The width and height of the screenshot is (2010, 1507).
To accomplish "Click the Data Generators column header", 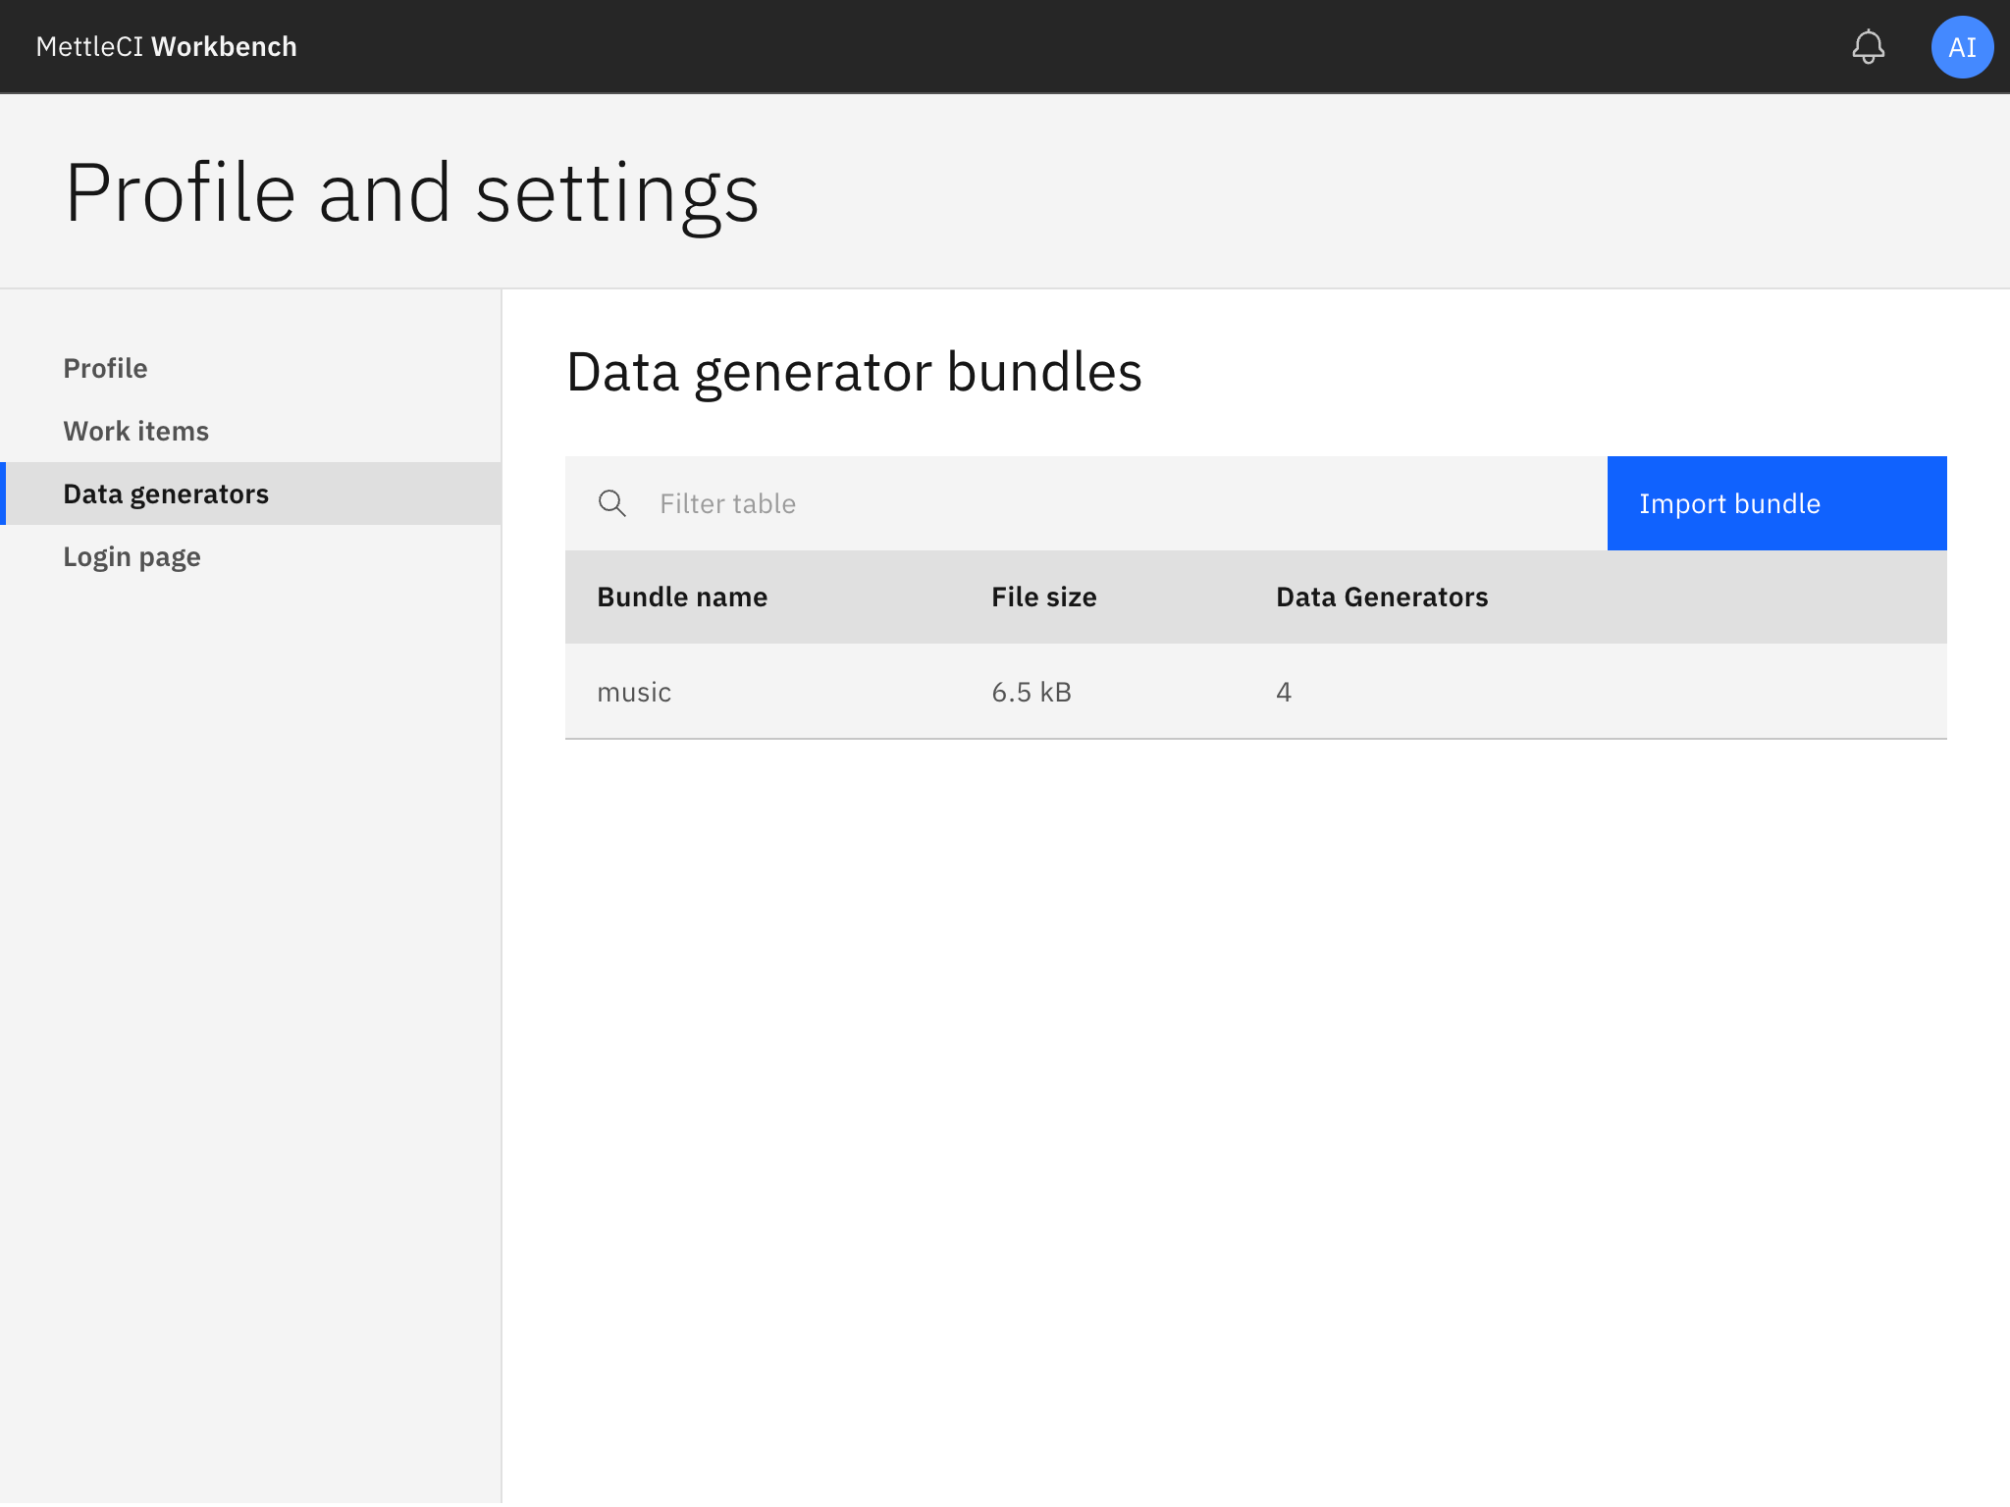I will click(1381, 596).
